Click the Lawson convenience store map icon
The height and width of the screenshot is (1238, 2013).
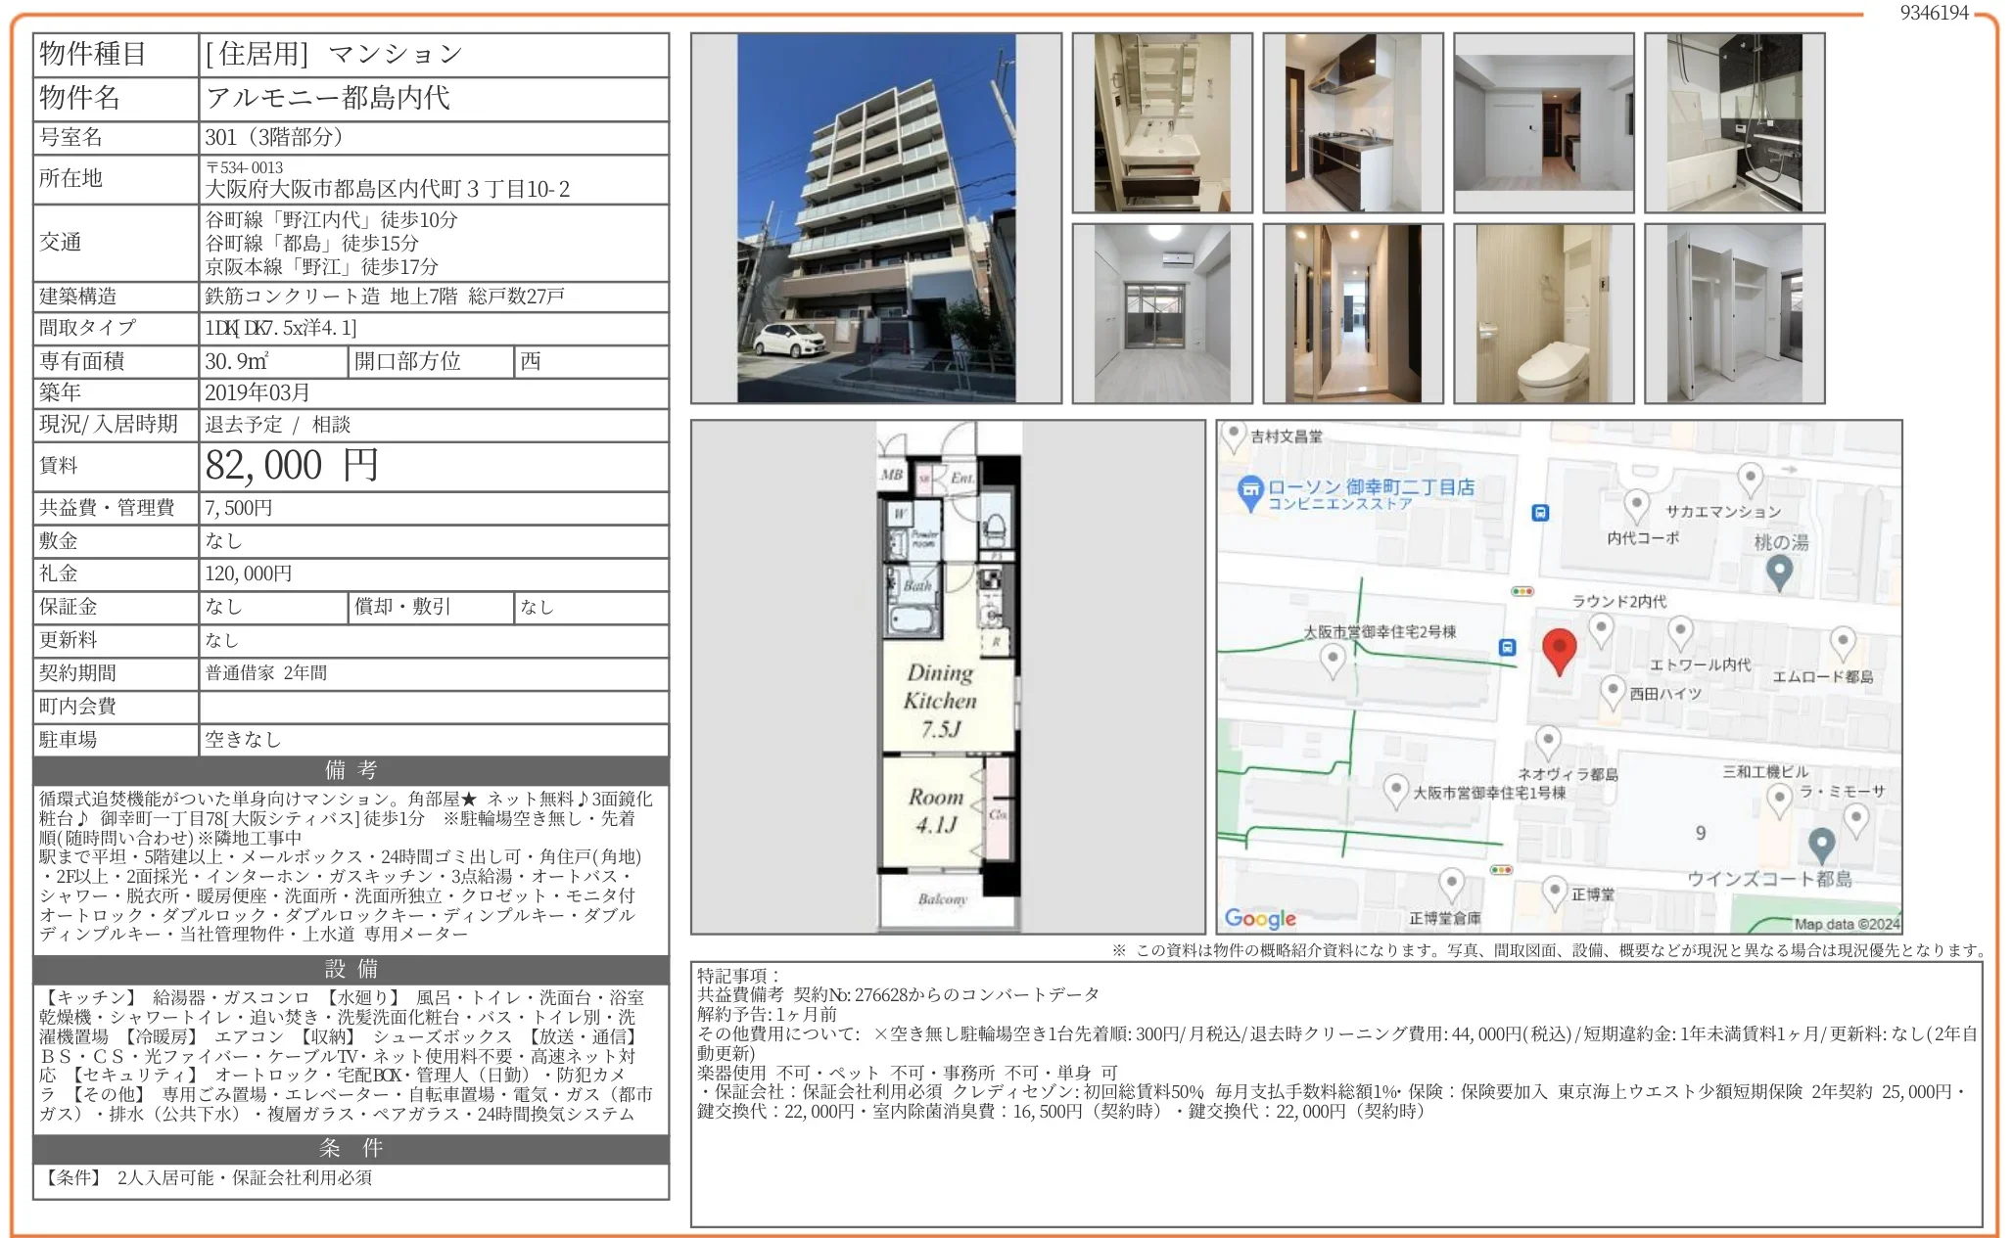1250,492
